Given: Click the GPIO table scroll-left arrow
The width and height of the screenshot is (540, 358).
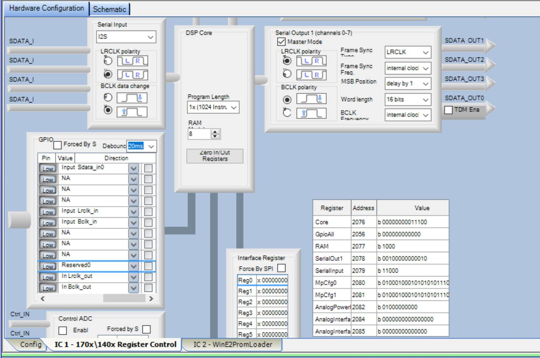Looking at the screenshot, I should (43, 299).
